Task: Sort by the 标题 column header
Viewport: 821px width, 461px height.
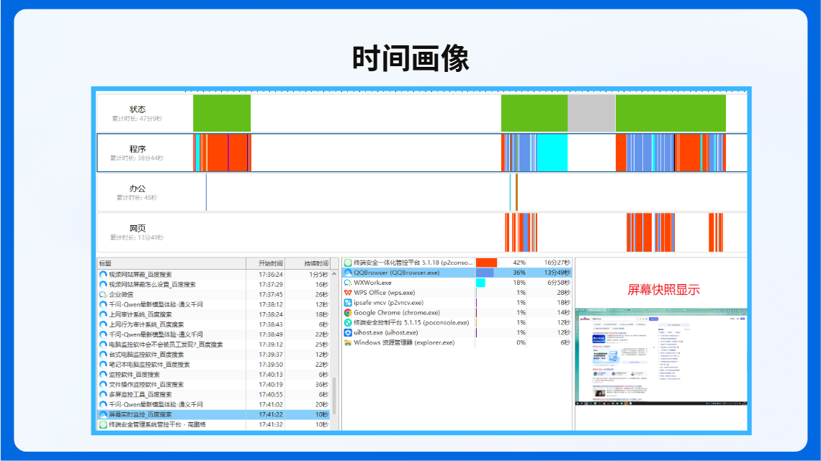Action: coord(171,263)
